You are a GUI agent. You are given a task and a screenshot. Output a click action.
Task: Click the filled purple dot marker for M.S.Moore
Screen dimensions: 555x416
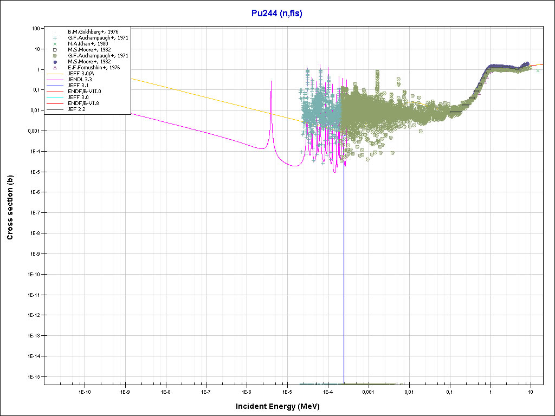pos(55,62)
